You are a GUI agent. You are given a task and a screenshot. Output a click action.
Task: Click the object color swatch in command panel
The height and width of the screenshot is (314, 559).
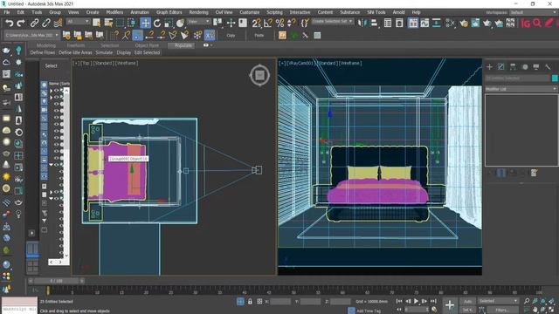pos(555,78)
